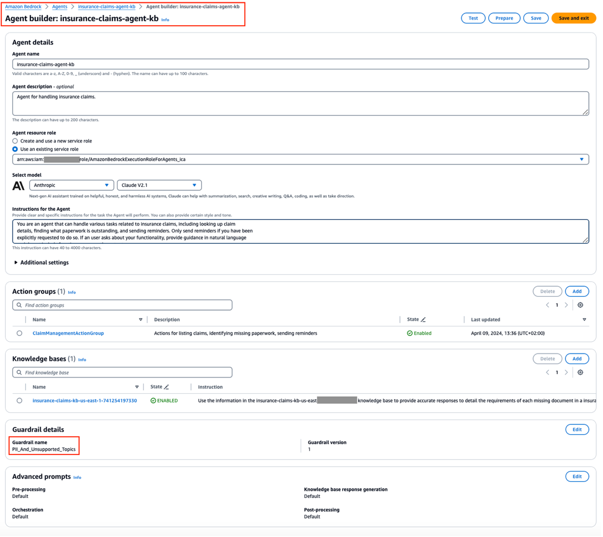
Task: Click the Enabled state of ClaimManagementActionGroup
Action: (x=419, y=333)
